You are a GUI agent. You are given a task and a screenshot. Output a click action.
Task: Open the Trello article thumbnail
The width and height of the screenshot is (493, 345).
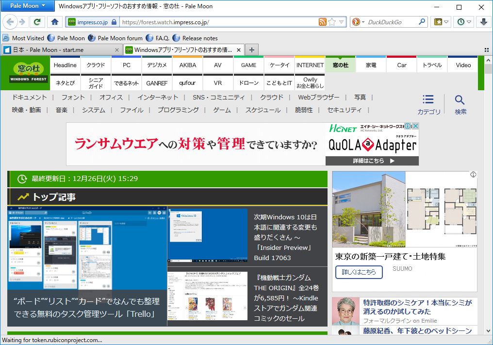[x=87, y=248]
